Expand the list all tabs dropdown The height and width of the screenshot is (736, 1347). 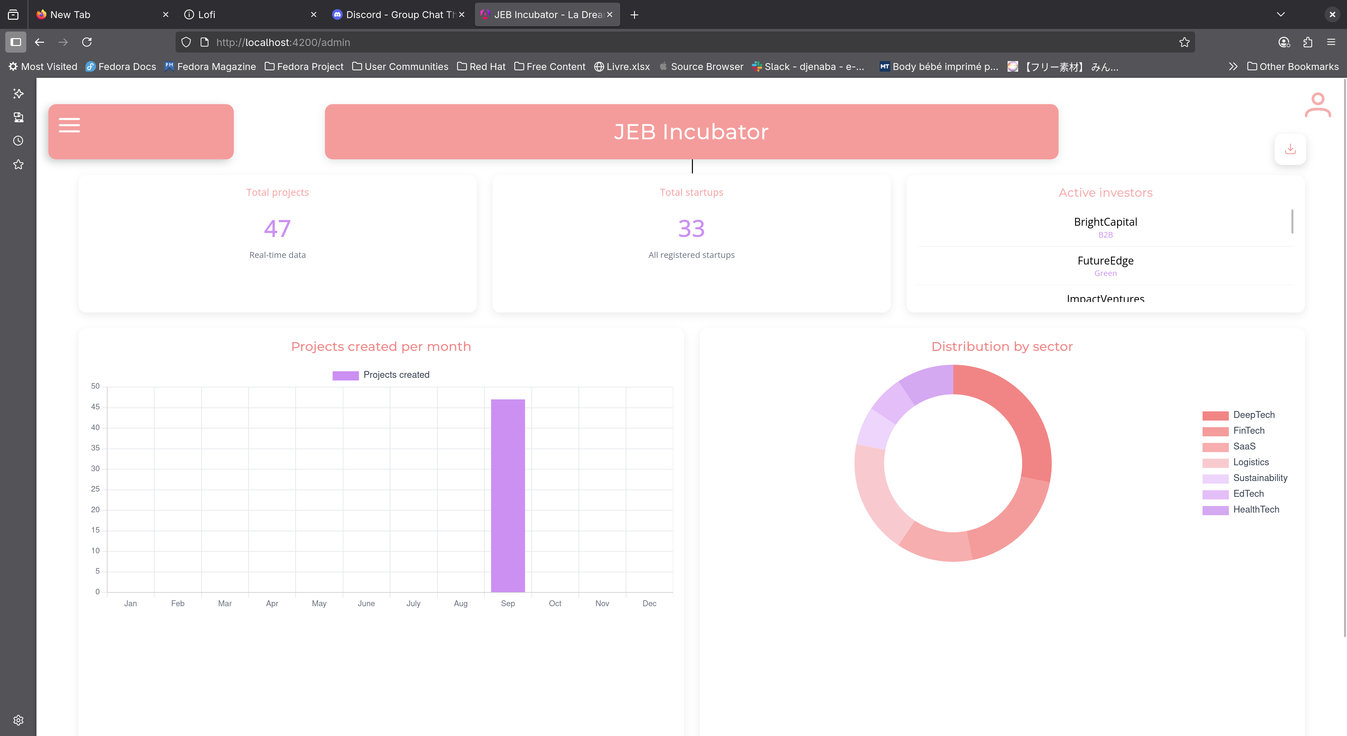(1280, 15)
